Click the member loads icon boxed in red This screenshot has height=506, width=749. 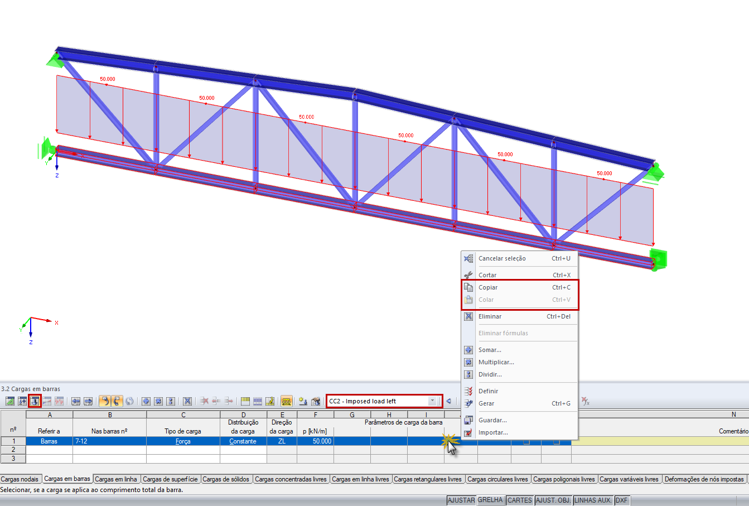click(35, 401)
